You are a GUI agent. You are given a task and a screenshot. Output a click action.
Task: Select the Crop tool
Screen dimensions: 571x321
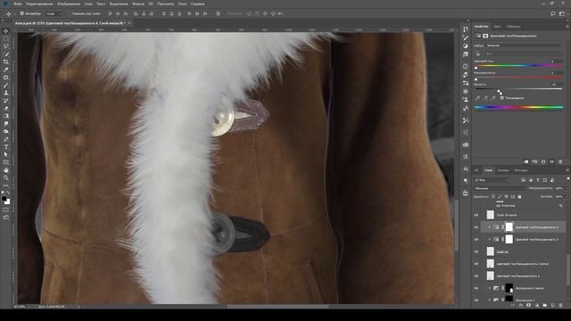click(6, 62)
